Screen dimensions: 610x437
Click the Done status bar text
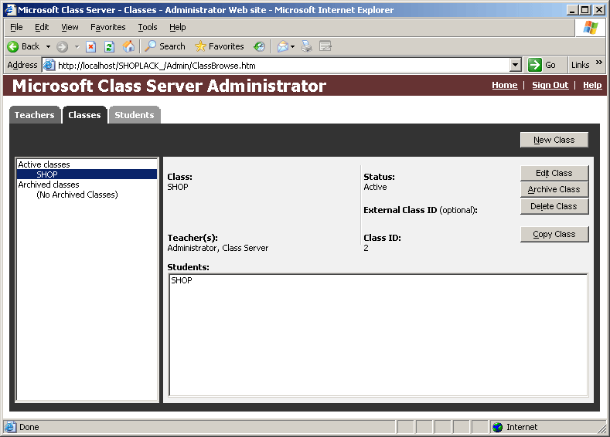(29, 427)
